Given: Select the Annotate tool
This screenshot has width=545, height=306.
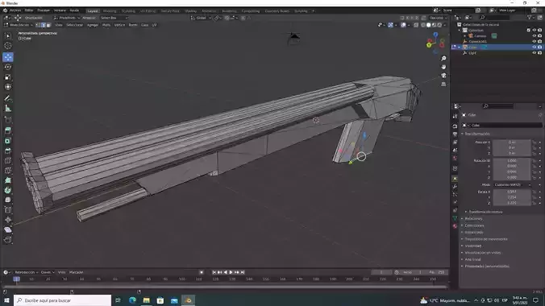Looking at the screenshot, I should 8,98.
